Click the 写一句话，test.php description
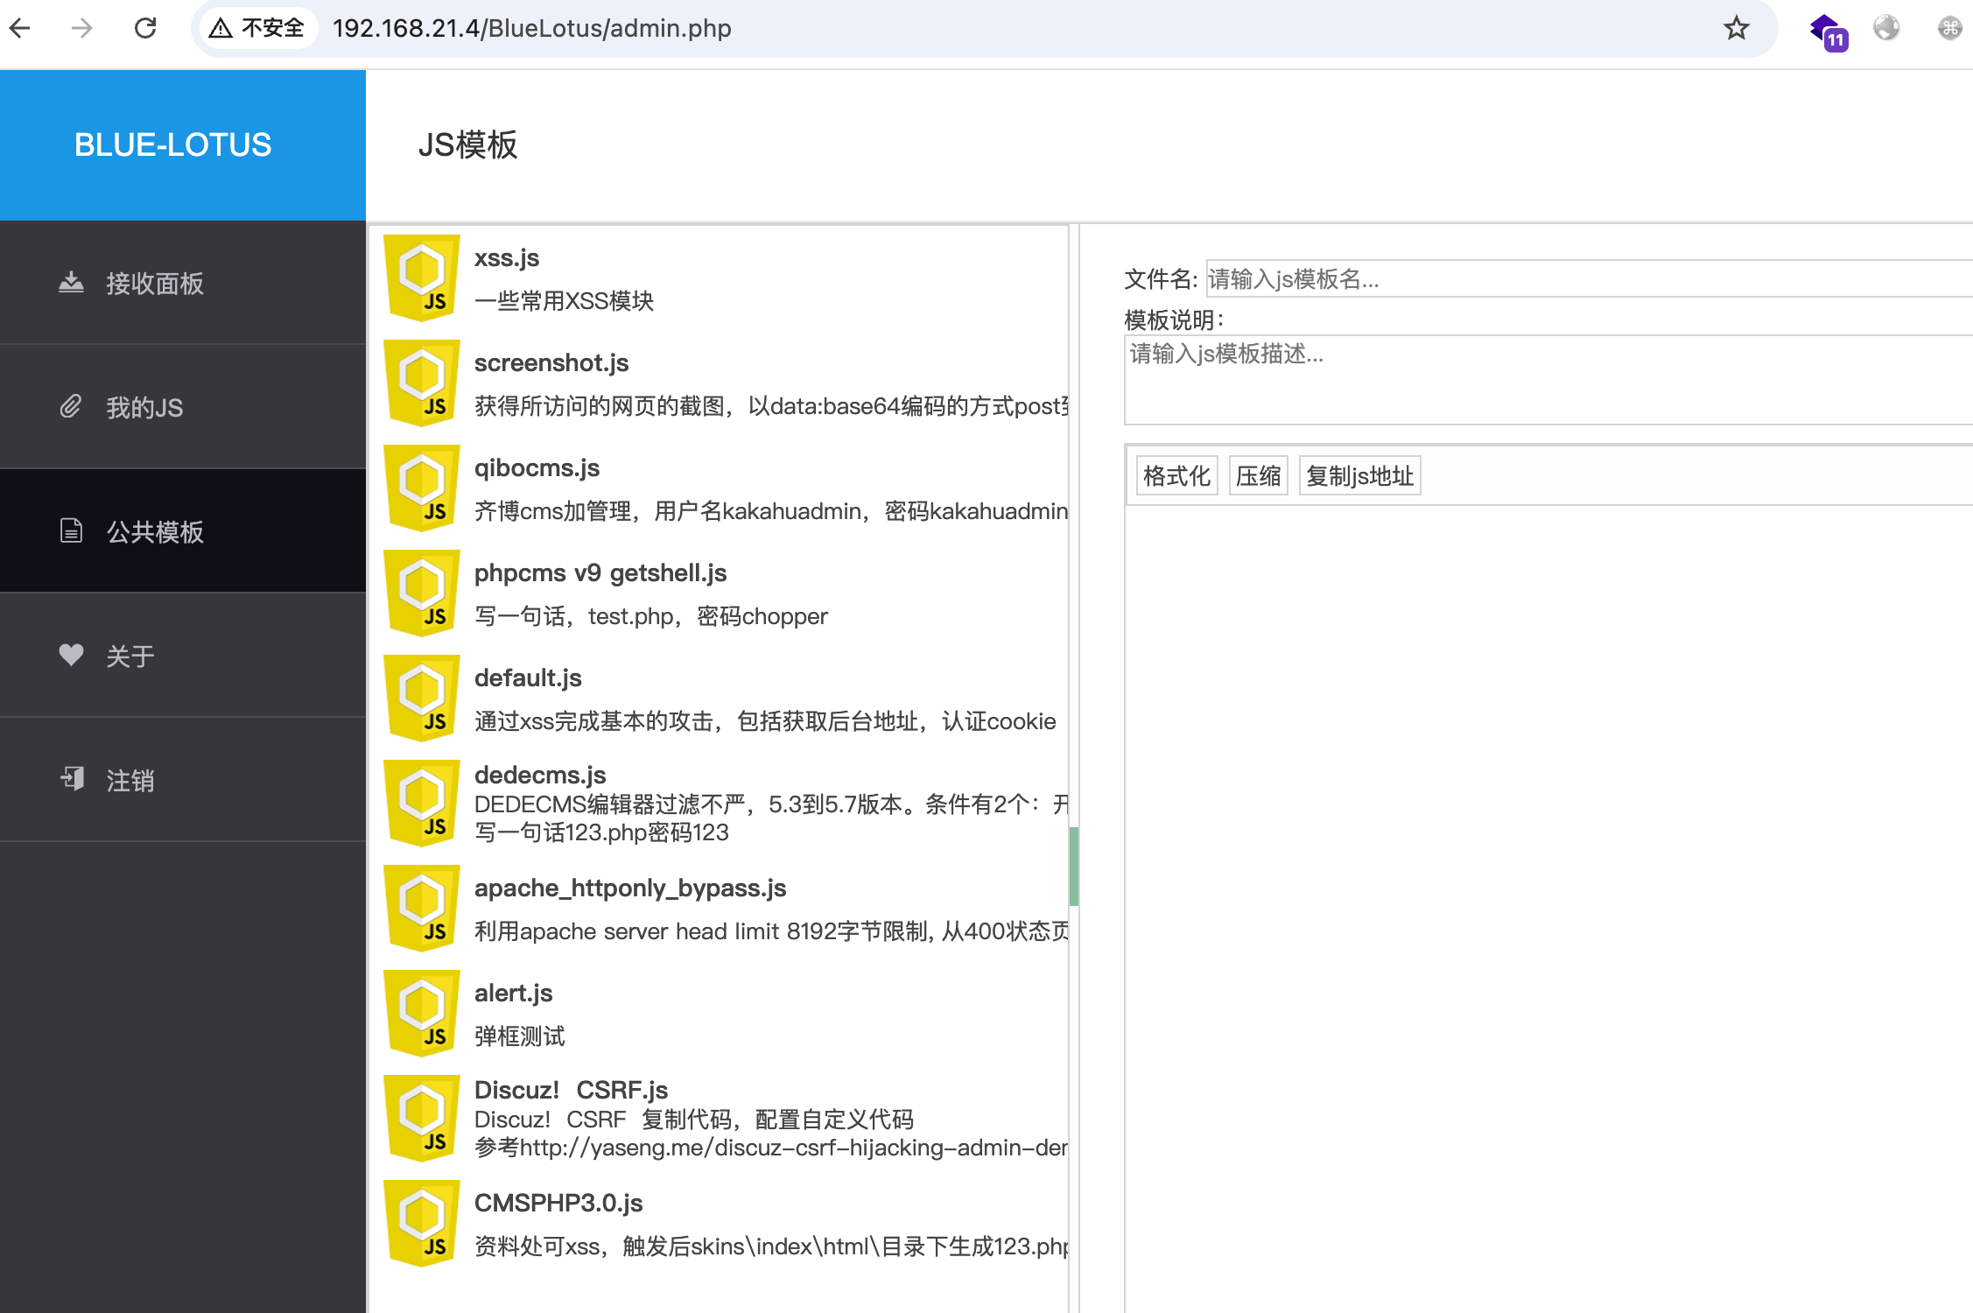 click(x=650, y=616)
